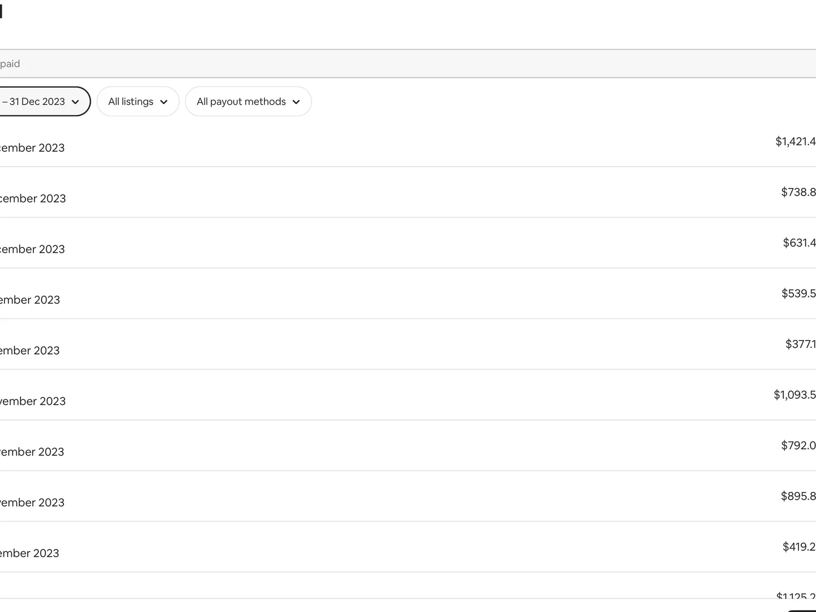
Task: View the $1,093.5 payout amount
Action: pyautogui.click(x=794, y=395)
